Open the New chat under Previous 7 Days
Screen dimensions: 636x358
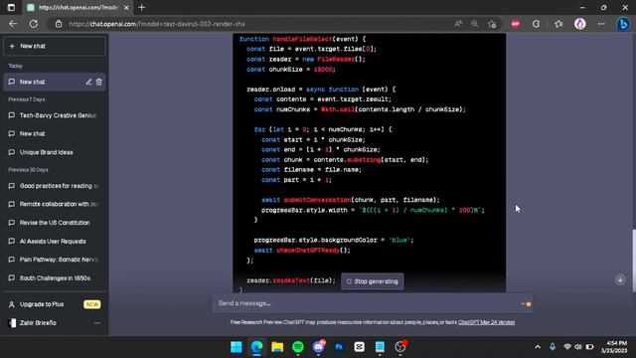click(x=55, y=134)
